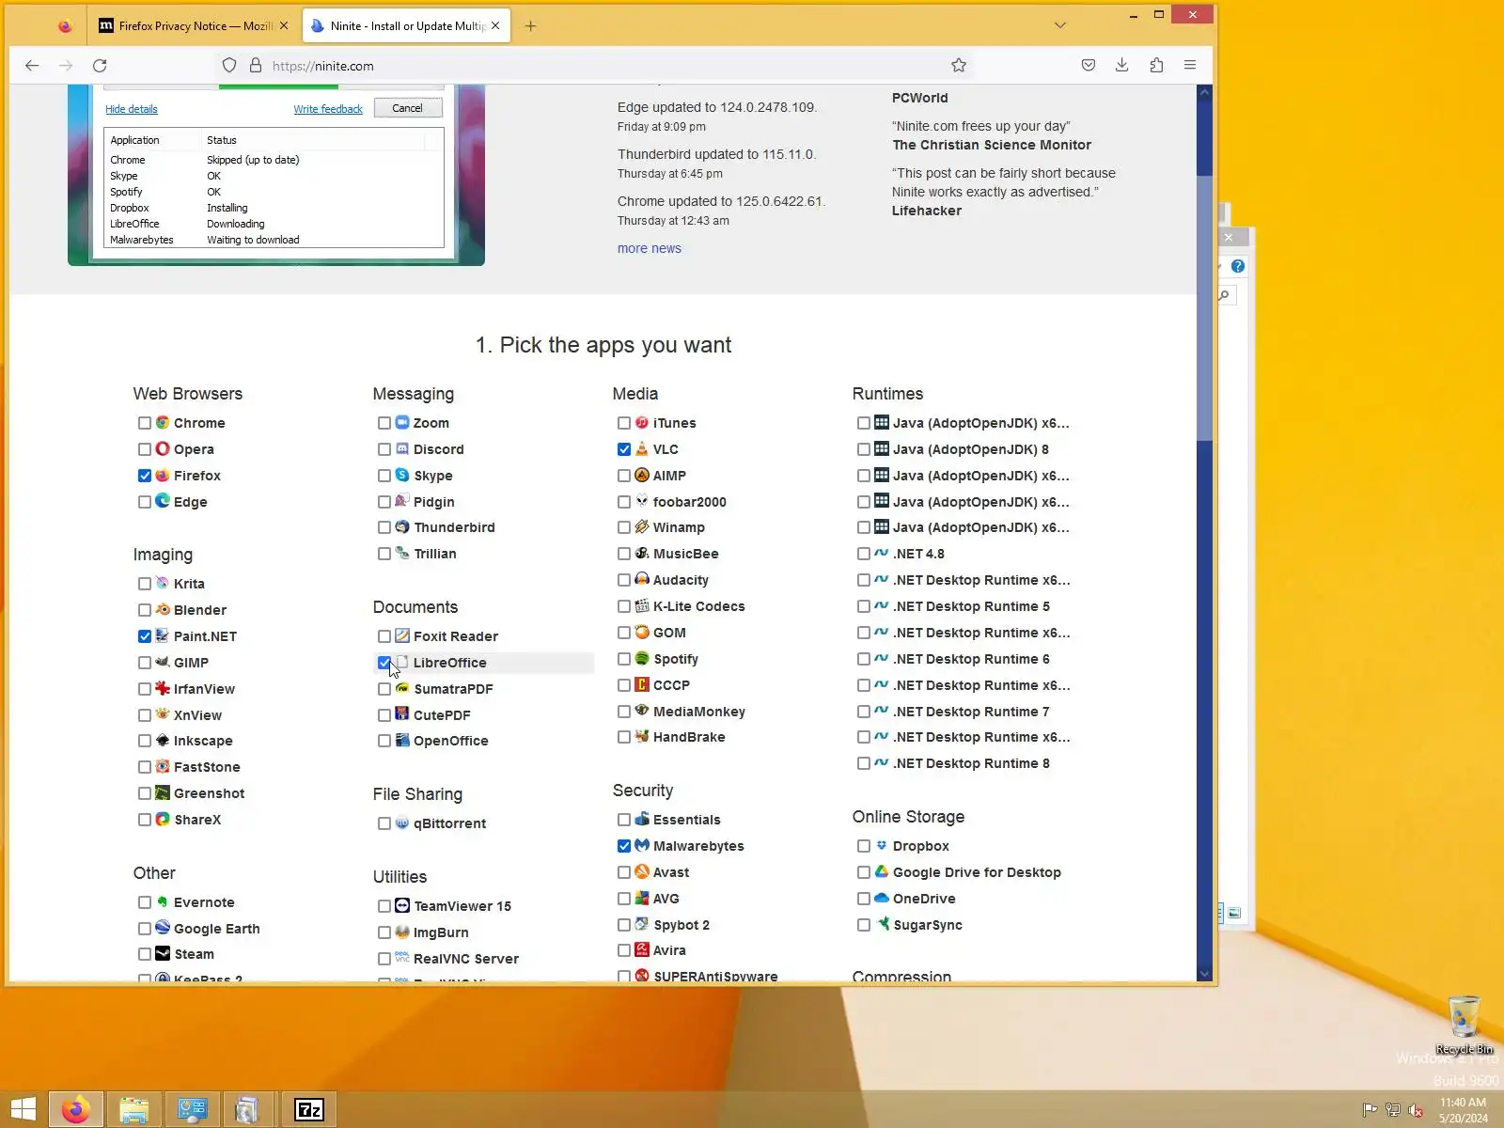Click the Blender app icon

click(163, 610)
